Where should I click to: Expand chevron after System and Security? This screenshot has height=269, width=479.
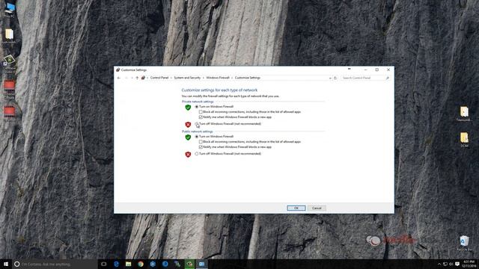tap(204, 78)
